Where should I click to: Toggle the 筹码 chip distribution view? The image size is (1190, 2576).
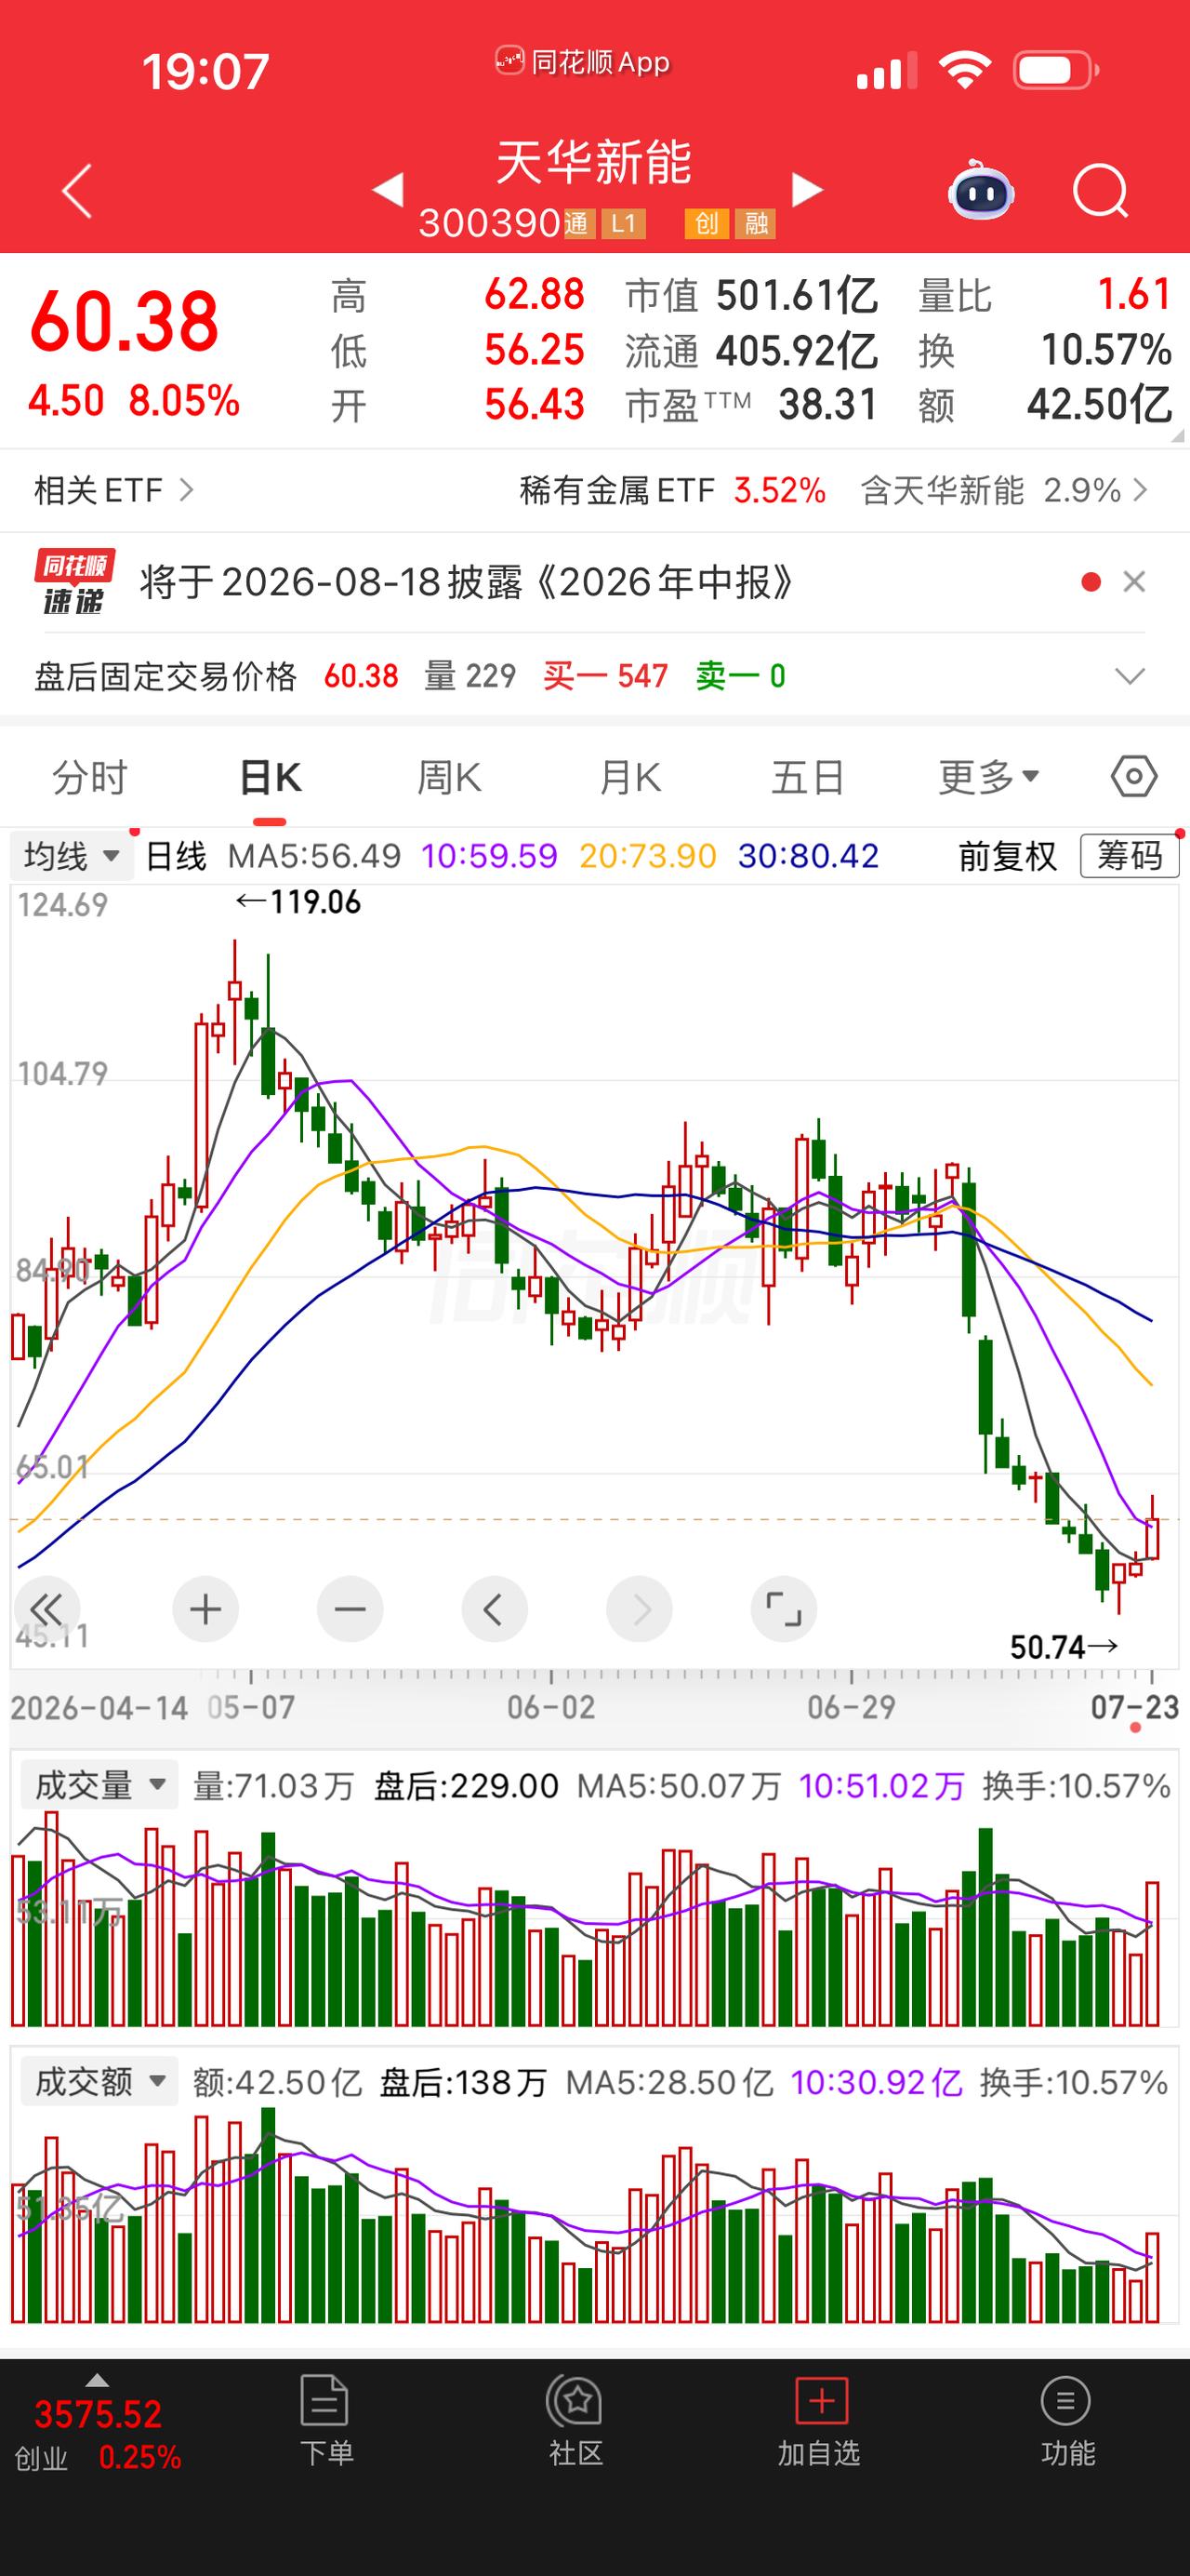(1130, 856)
